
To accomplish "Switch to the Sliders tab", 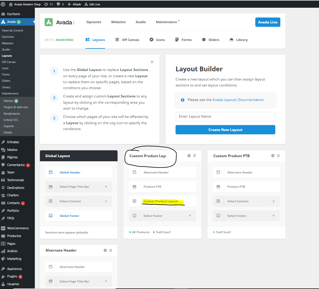I will pyautogui.click(x=210, y=40).
